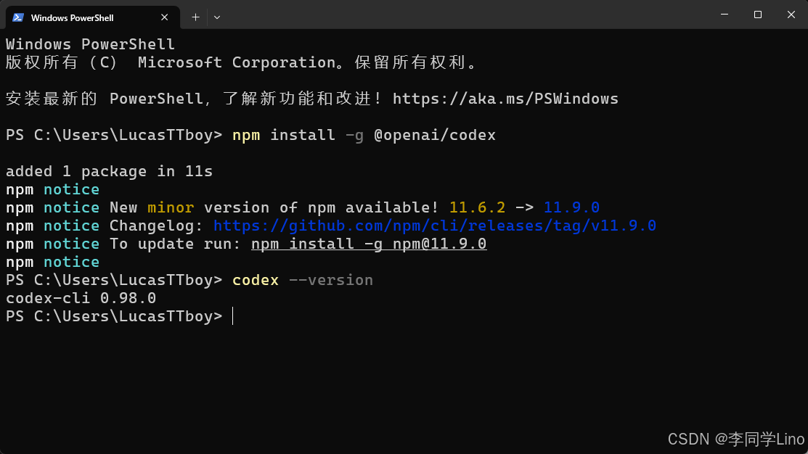This screenshot has height=454, width=808.
Task: Select the Windows PowerShell tab
Action: tap(93, 17)
